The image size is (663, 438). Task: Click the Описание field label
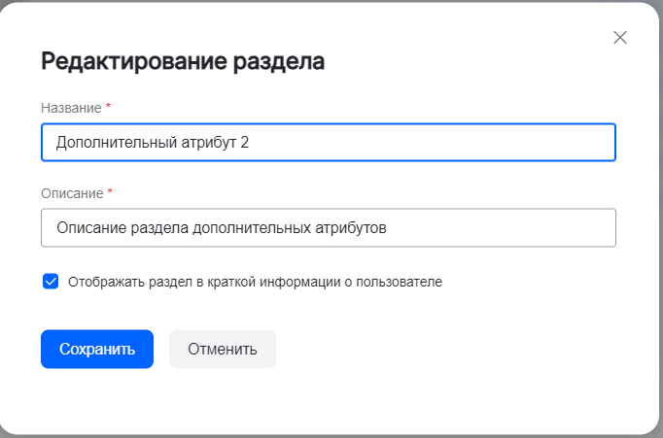tap(71, 192)
